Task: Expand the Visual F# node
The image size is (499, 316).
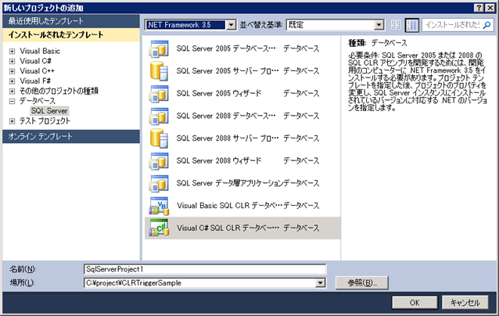Action: pos(12,81)
